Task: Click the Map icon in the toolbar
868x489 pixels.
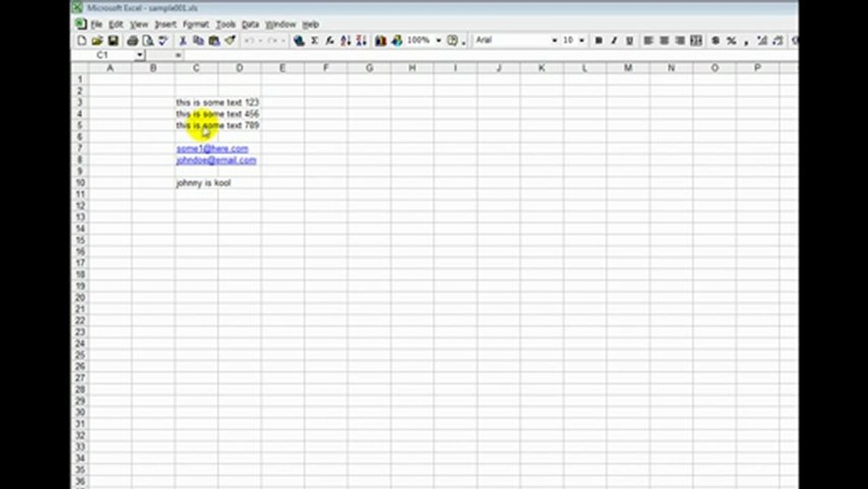Action: (x=396, y=41)
